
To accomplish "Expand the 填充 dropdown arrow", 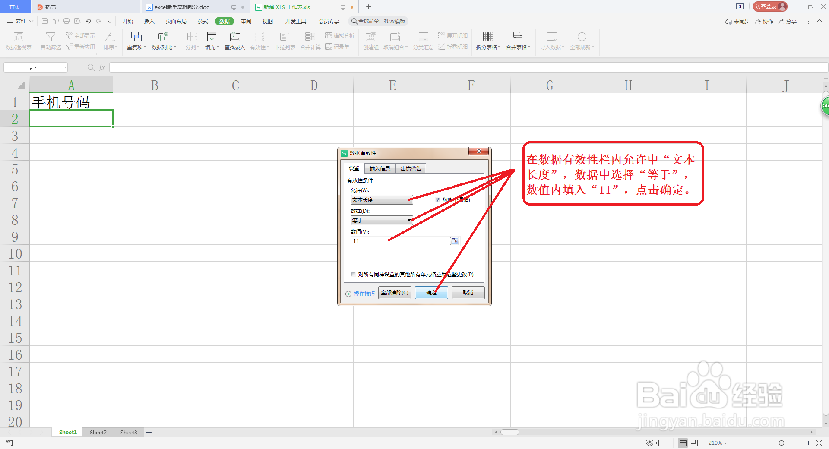I will (217, 47).
